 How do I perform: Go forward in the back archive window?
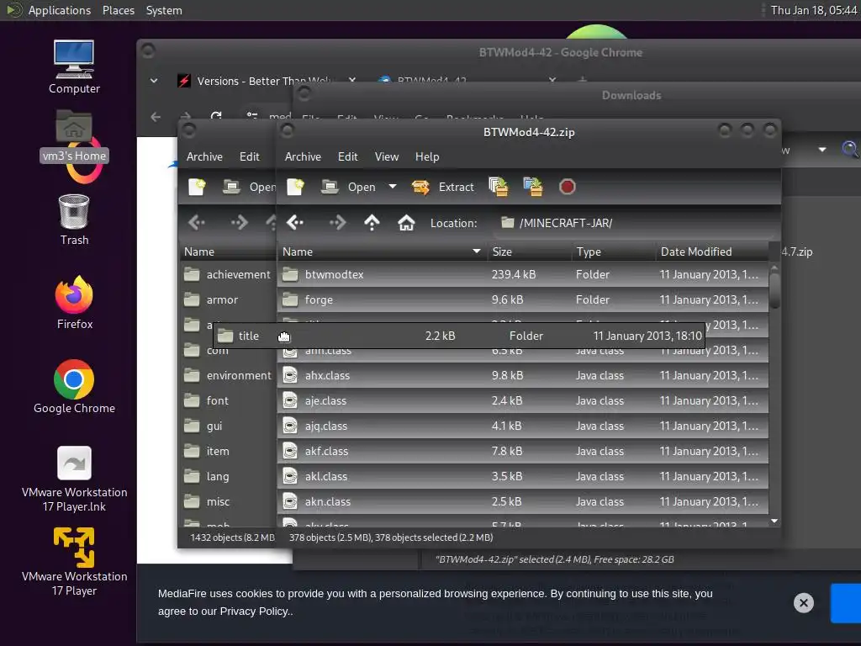click(x=239, y=222)
